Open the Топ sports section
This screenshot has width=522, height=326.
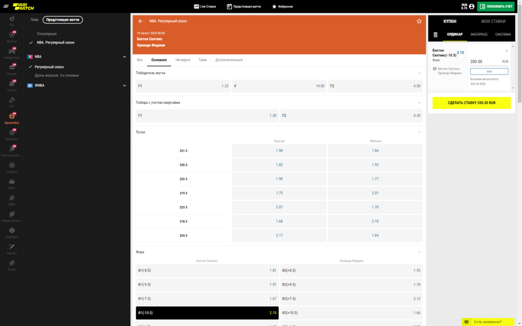[11, 21]
